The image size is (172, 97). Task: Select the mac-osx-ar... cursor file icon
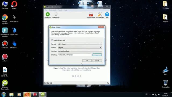coord(14,18)
